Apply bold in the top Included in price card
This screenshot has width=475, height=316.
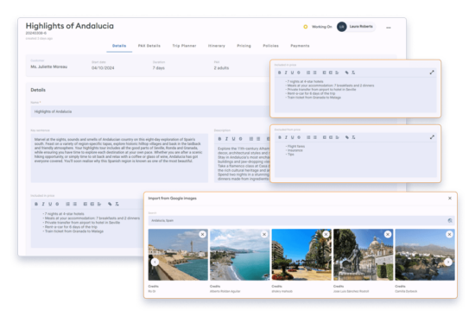[279, 73]
